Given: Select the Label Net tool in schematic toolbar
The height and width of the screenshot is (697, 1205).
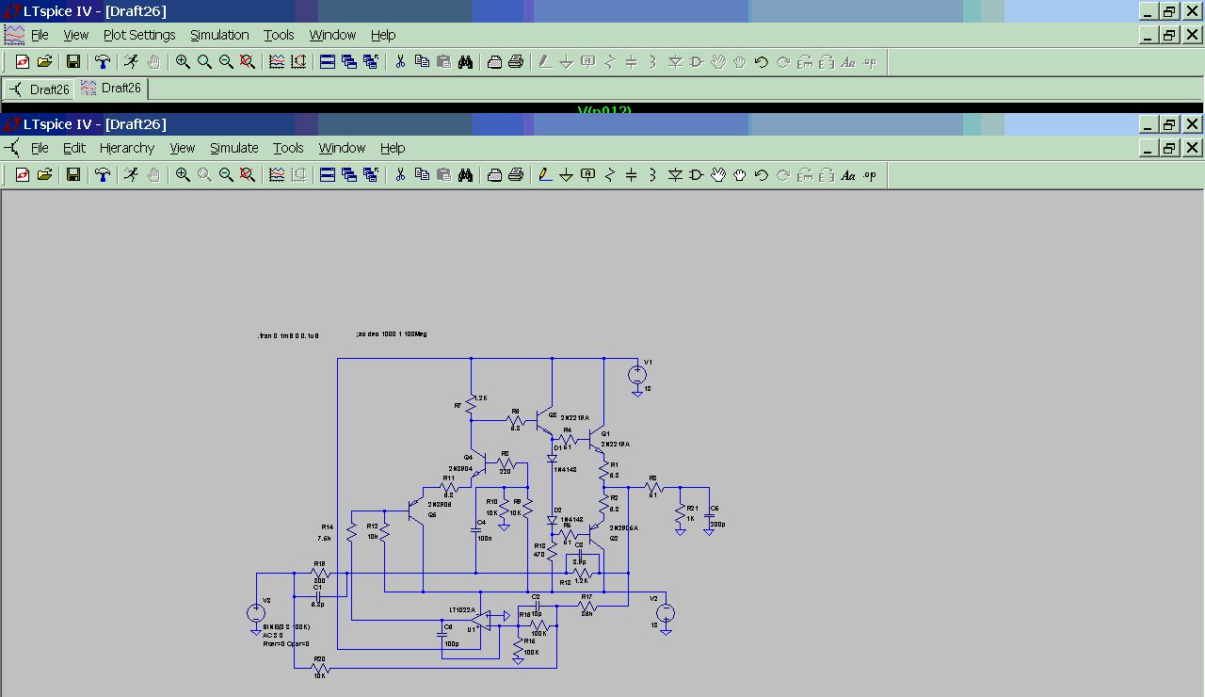Looking at the screenshot, I should (x=588, y=175).
